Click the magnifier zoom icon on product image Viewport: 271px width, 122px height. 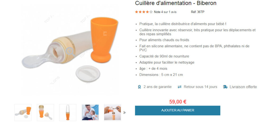point(70,51)
